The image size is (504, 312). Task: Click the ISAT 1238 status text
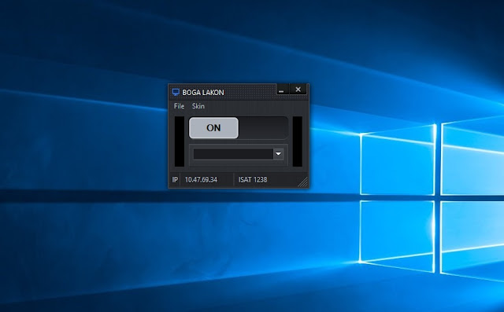pyautogui.click(x=253, y=180)
